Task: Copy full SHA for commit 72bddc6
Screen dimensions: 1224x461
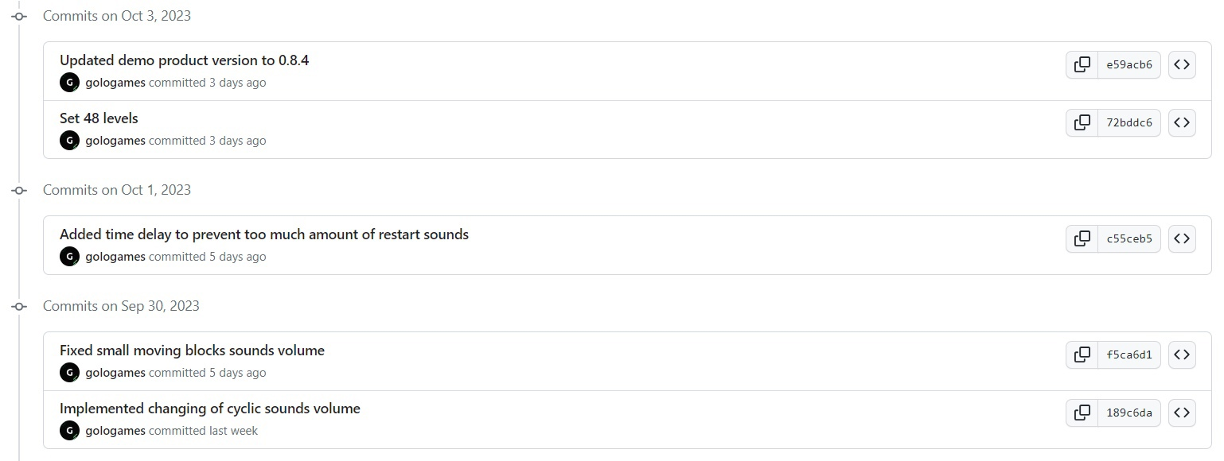Action: coord(1082,123)
